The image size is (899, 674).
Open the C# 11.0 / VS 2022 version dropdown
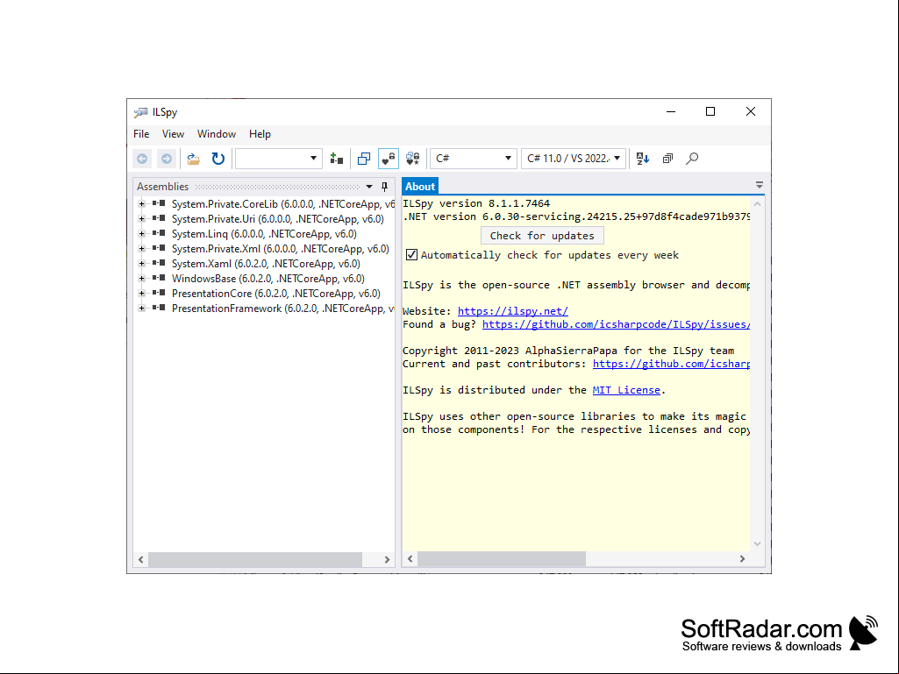click(574, 159)
